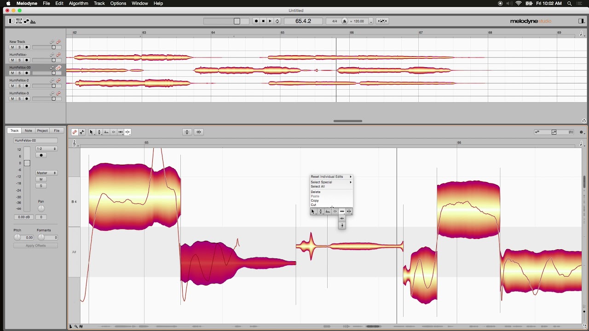Open the quantize time macro
The height and width of the screenshot is (331, 589).
199,132
